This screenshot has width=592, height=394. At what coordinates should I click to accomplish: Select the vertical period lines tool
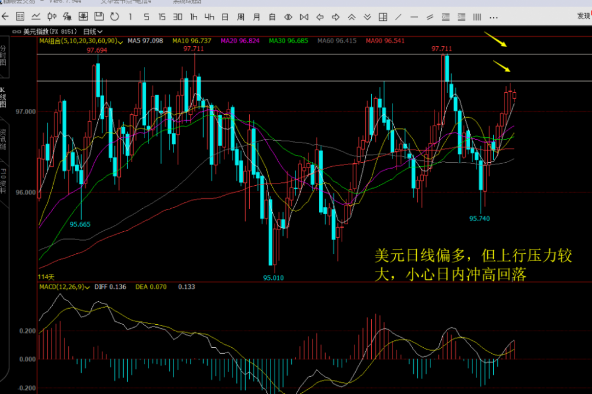(x=477, y=17)
